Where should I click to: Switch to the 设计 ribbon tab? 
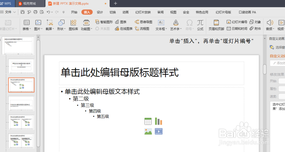[x=99, y=12]
